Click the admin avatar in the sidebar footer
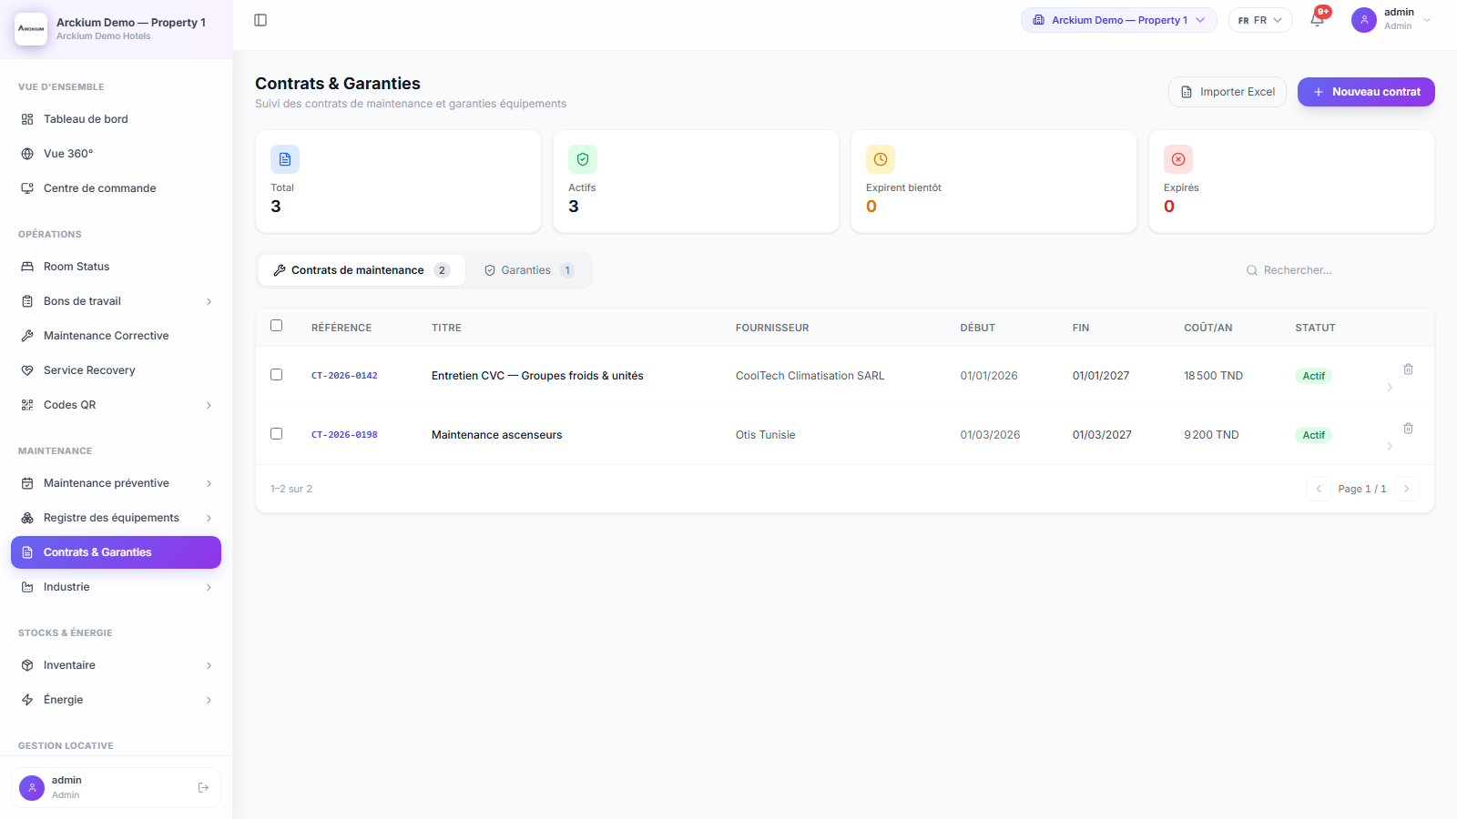This screenshot has width=1457, height=819. point(32,788)
